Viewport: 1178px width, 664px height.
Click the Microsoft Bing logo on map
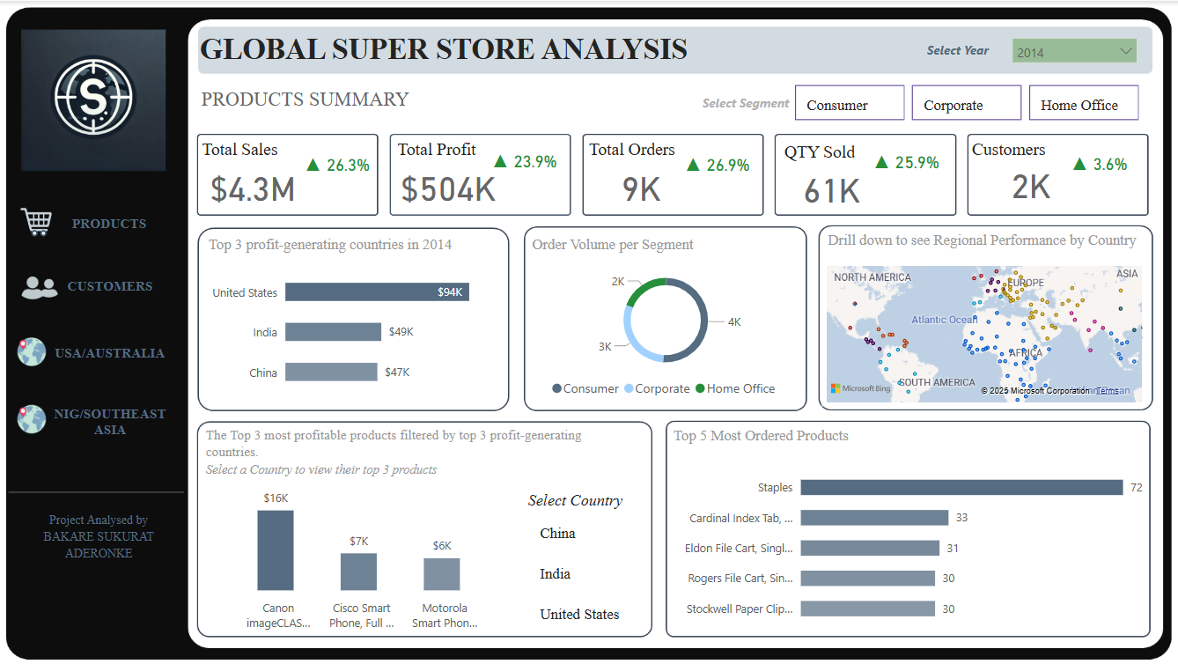pyautogui.click(x=861, y=388)
